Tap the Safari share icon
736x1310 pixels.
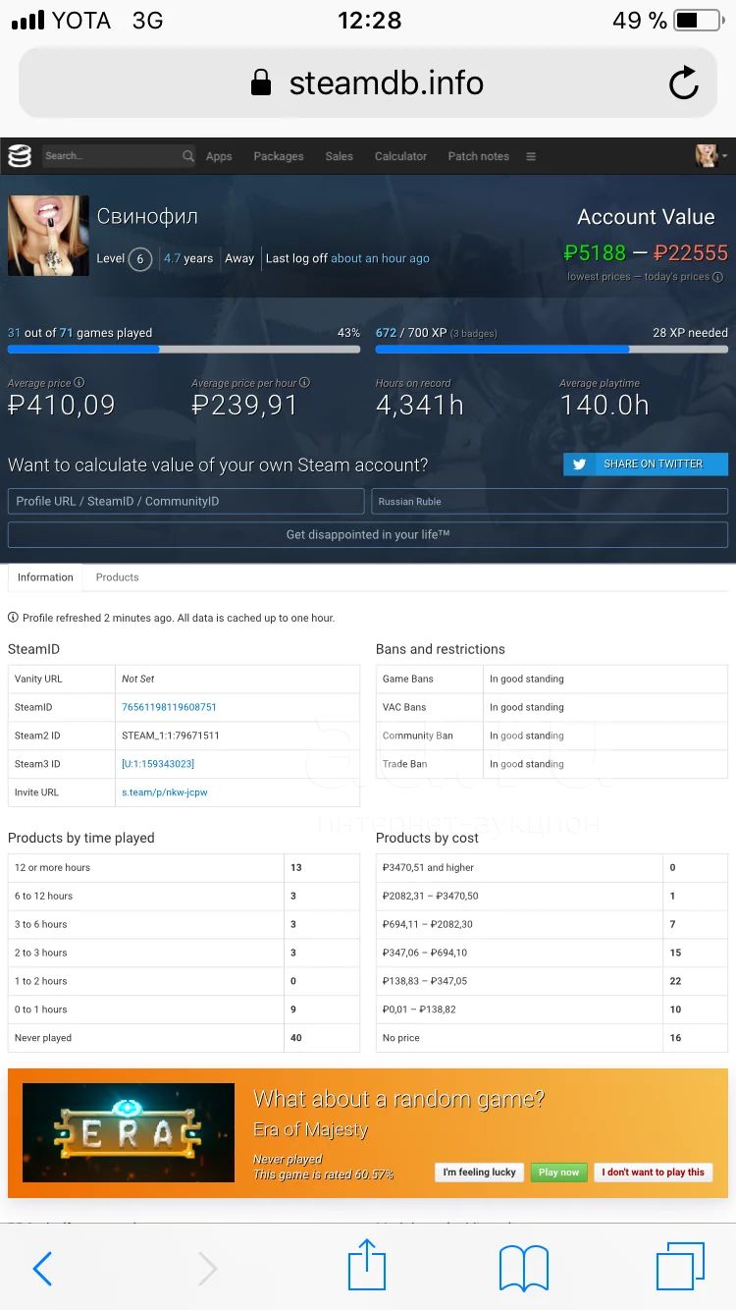coord(367,1265)
